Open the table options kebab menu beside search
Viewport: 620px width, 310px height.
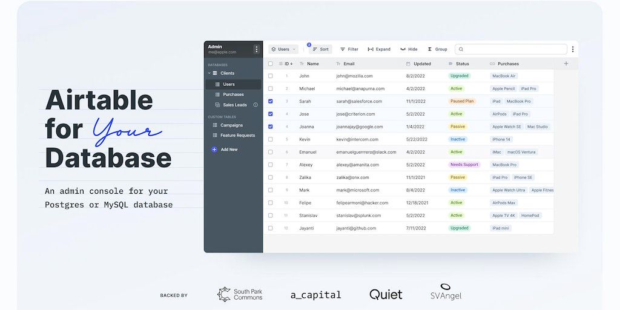(573, 49)
